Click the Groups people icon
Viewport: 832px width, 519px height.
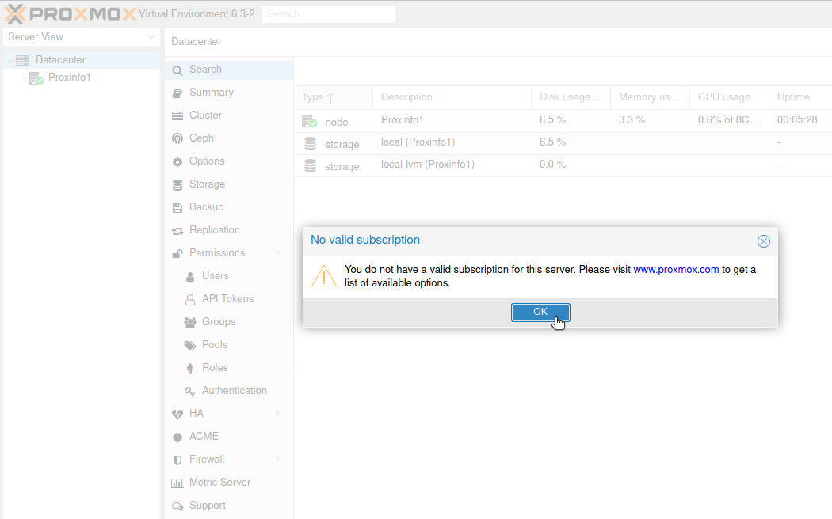coord(190,323)
